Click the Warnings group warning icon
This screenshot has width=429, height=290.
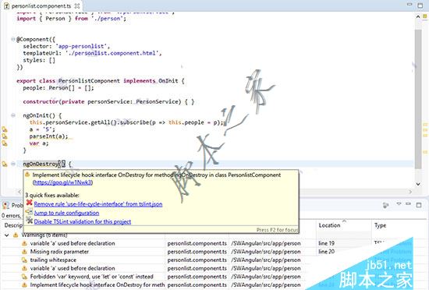[x=16, y=235]
